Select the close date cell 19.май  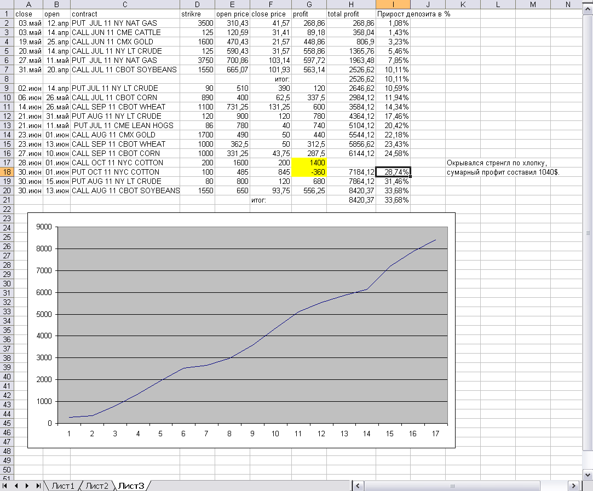tap(28, 42)
